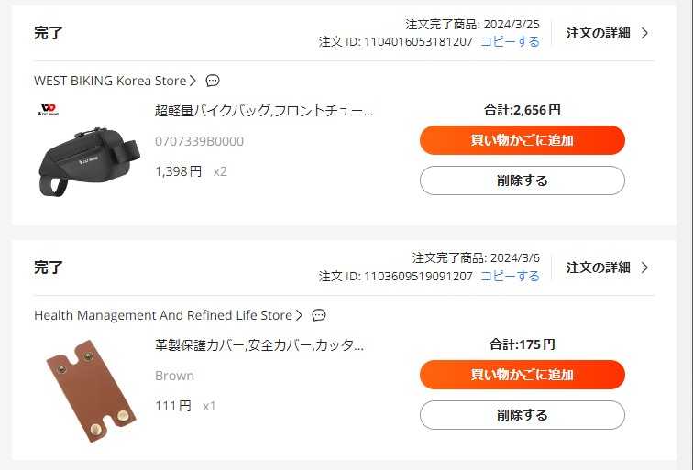Open the ultralight bike bag product title

click(x=264, y=111)
